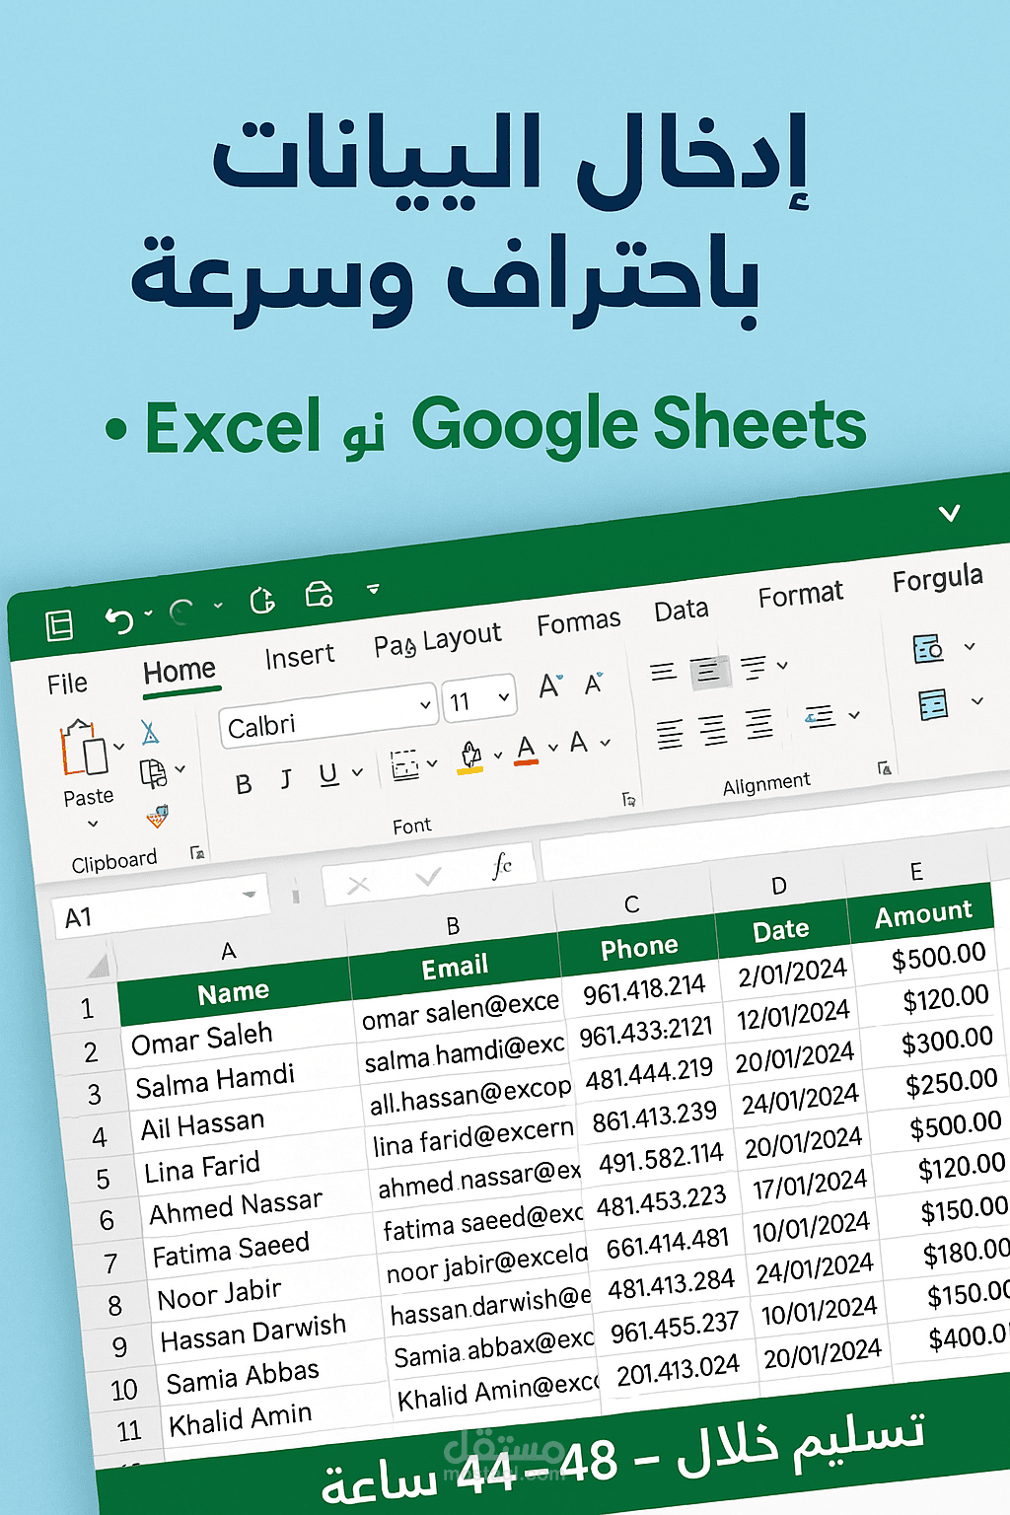This screenshot has width=1010, height=1515.
Task: Click the red Font Color A swatch
Action: tap(527, 750)
